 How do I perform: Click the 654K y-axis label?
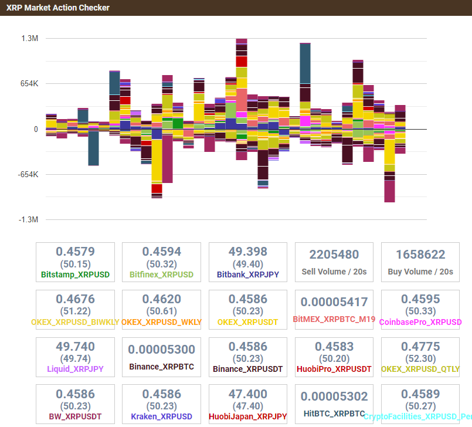29,84
